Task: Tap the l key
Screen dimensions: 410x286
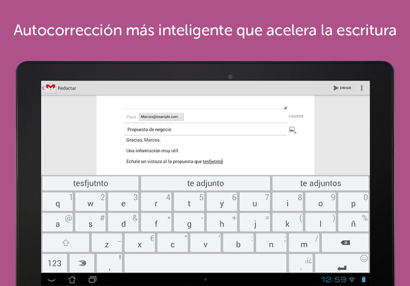Action: point(321,222)
